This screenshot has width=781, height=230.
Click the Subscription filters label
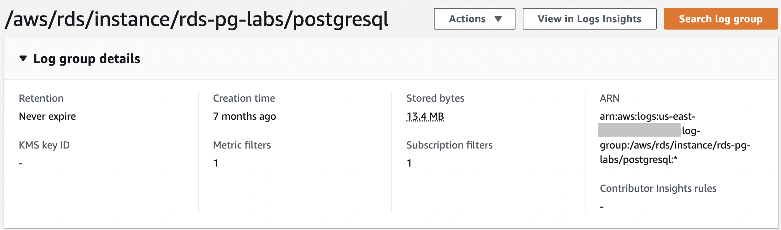(x=449, y=145)
